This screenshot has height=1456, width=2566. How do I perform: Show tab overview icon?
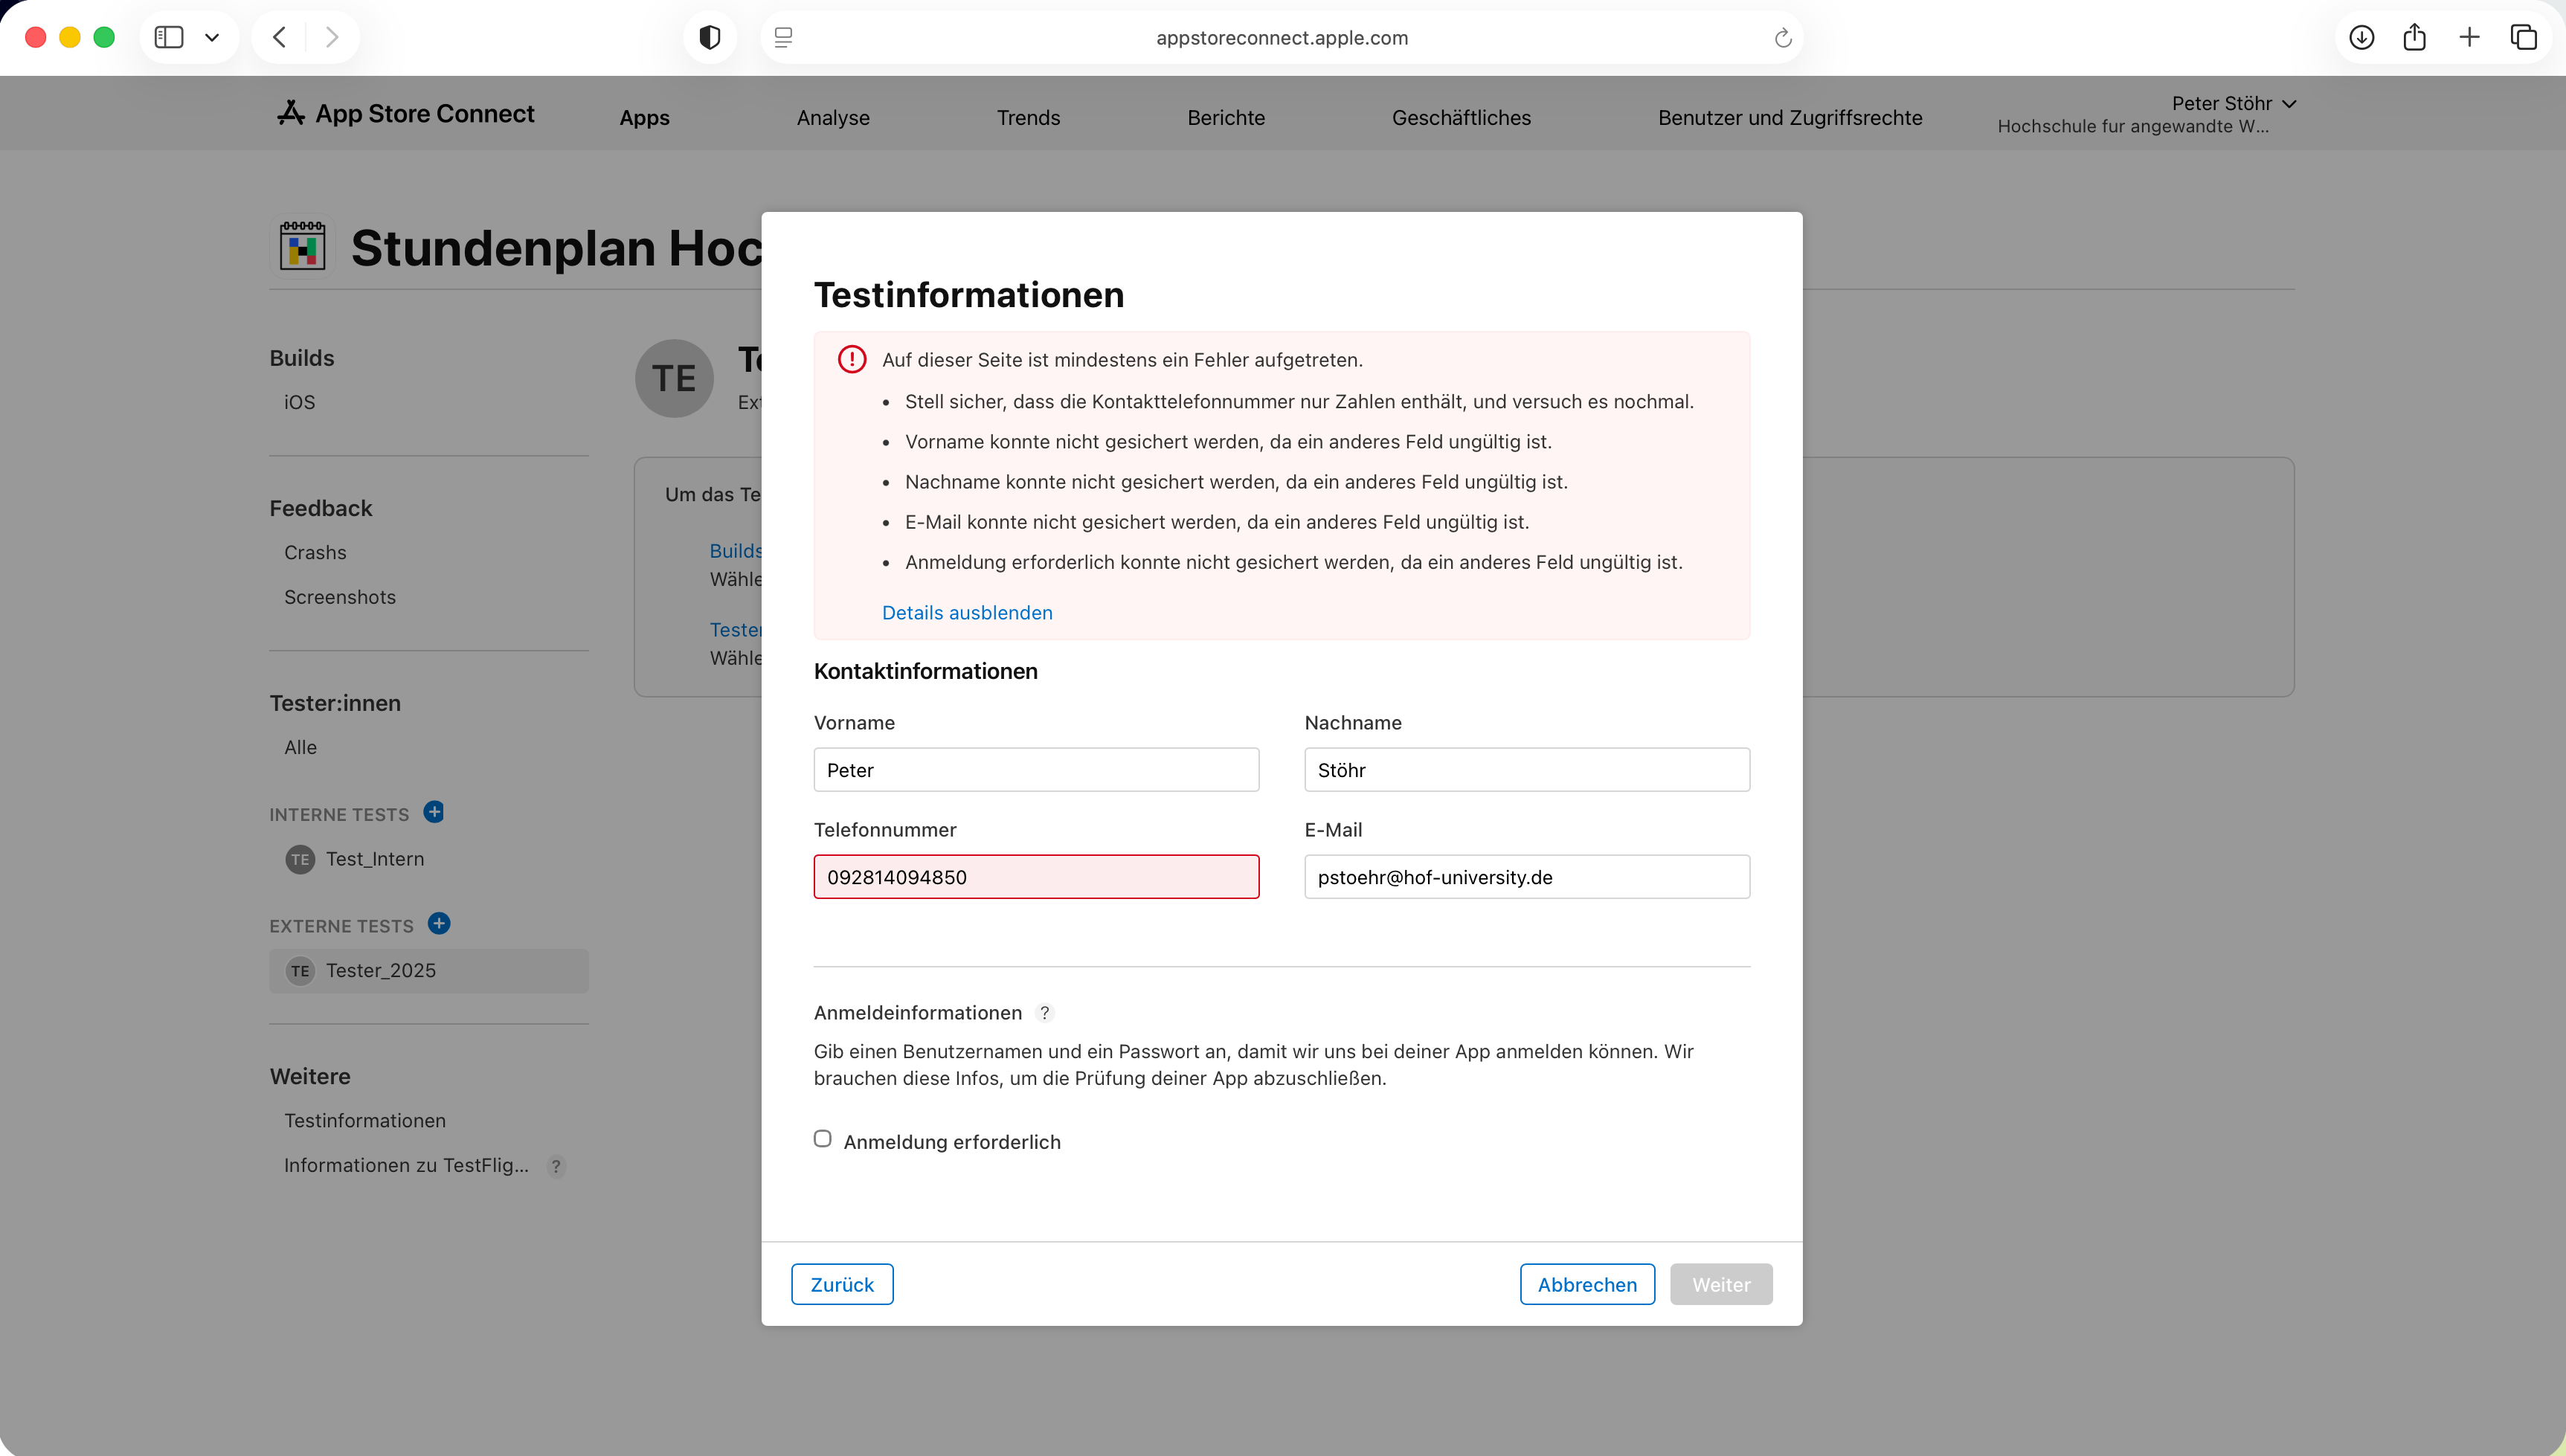[x=2523, y=38]
